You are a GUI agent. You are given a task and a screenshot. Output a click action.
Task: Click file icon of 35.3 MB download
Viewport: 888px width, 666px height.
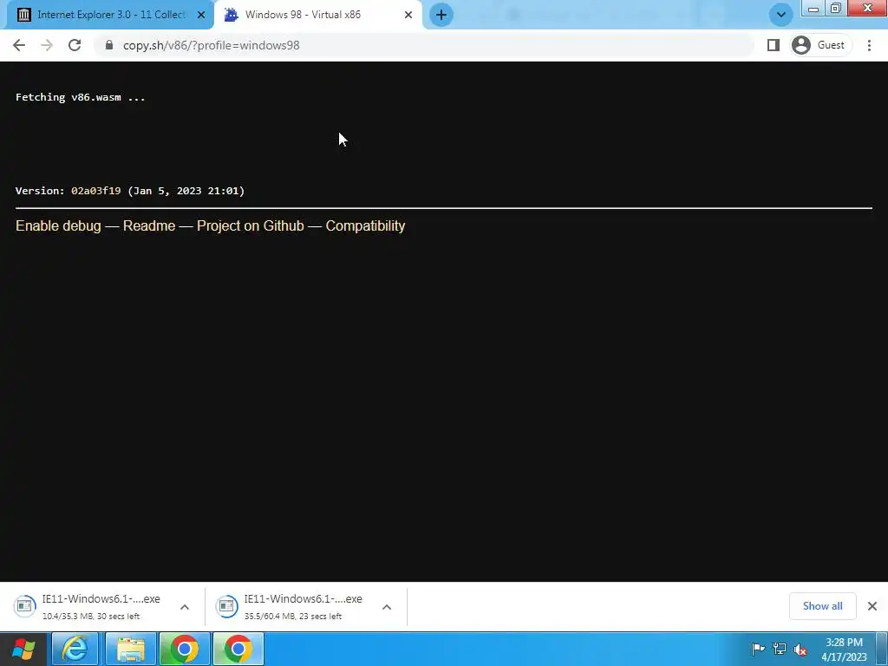click(24, 606)
